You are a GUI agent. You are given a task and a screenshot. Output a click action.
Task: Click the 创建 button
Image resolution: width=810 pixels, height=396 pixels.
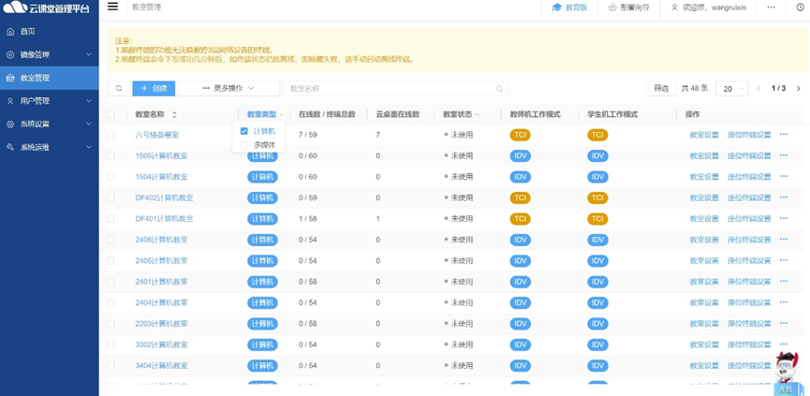[x=154, y=89]
